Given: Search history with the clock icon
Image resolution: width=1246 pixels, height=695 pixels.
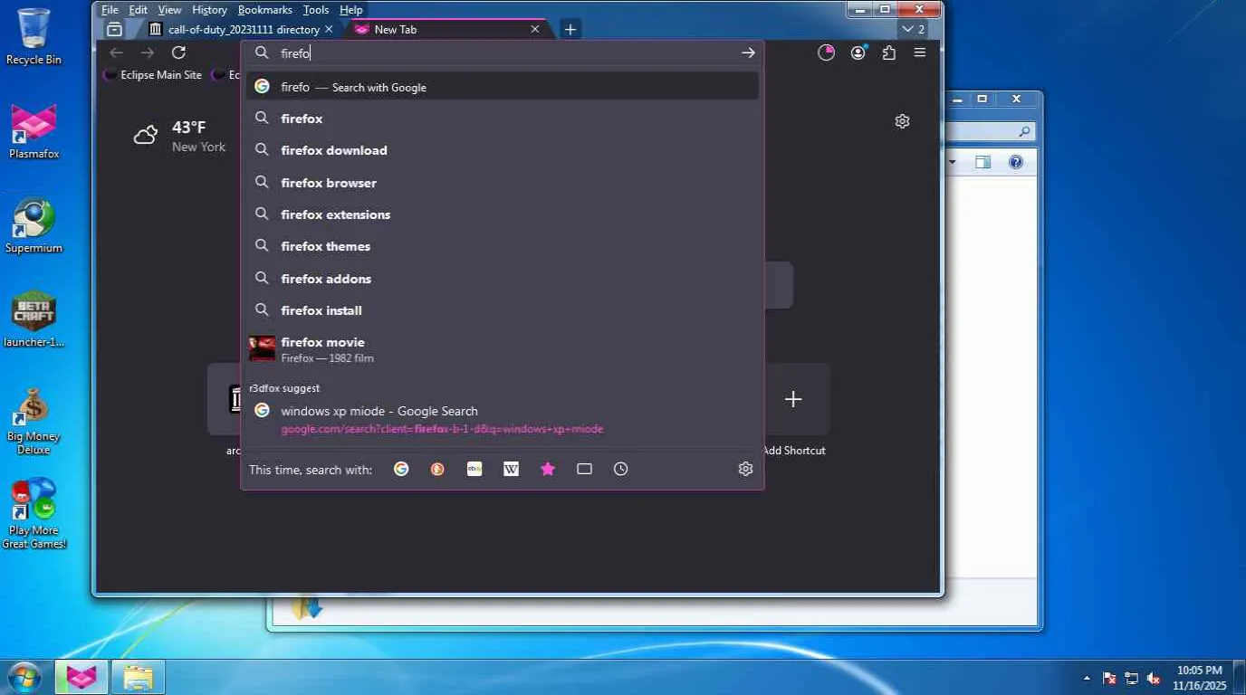Looking at the screenshot, I should pyautogui.click(x=620, y=469).
